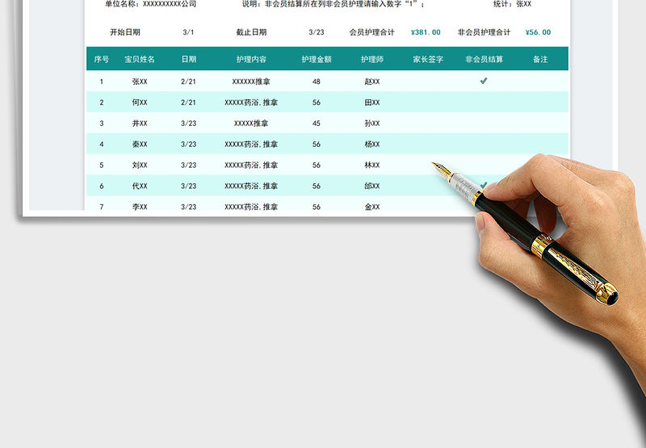
Task: Select the 序号 column header
Action: [x=102, y=60]
